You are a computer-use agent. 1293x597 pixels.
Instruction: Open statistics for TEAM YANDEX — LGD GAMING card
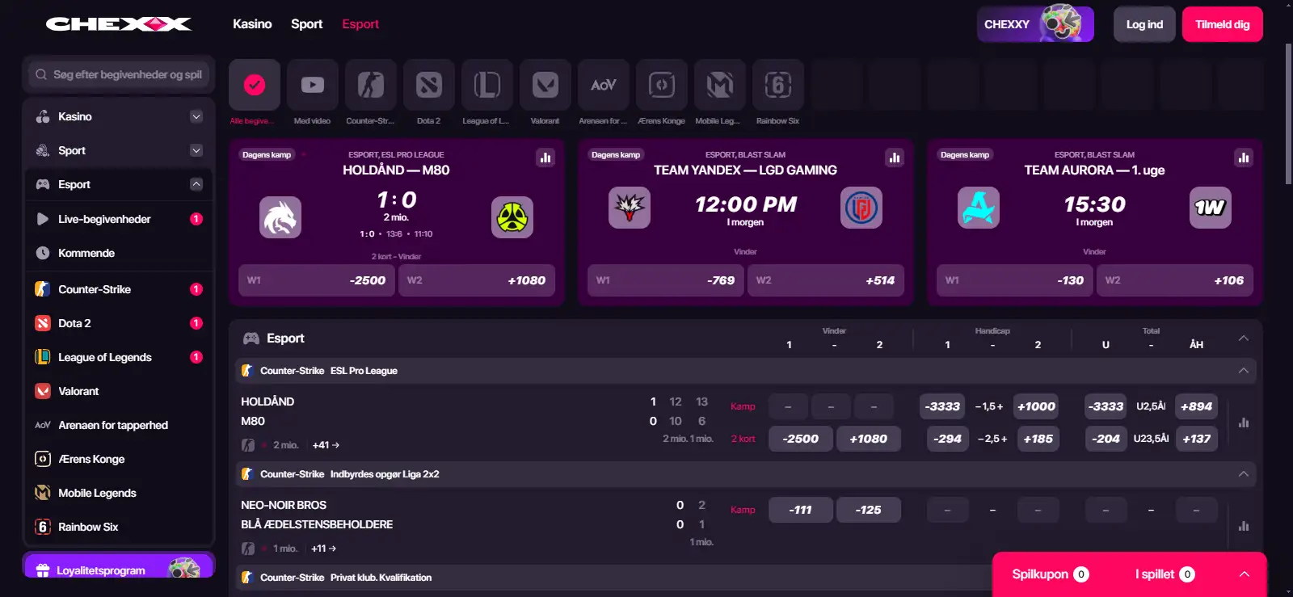tap(895, 158)
